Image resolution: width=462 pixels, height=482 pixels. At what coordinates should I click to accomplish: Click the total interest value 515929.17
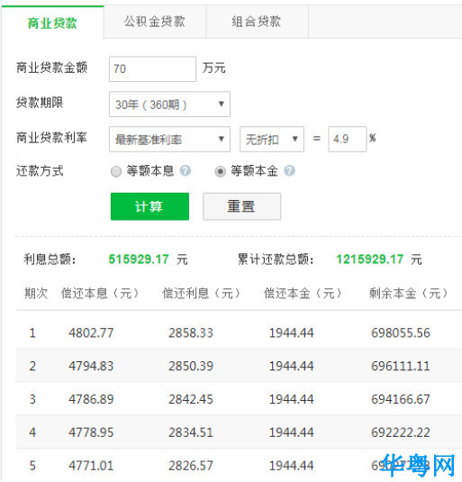click(x=139, y=259)
